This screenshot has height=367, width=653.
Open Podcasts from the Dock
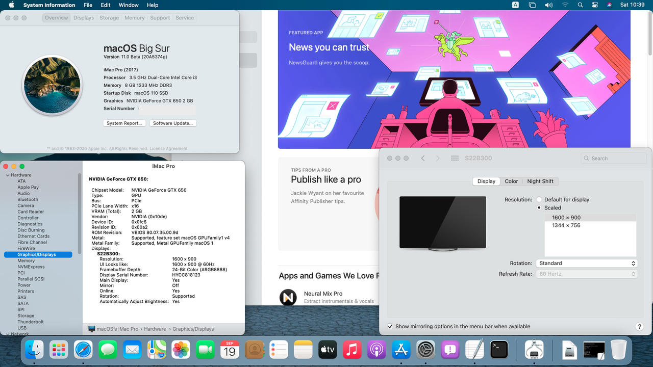[x=376, y=350]
